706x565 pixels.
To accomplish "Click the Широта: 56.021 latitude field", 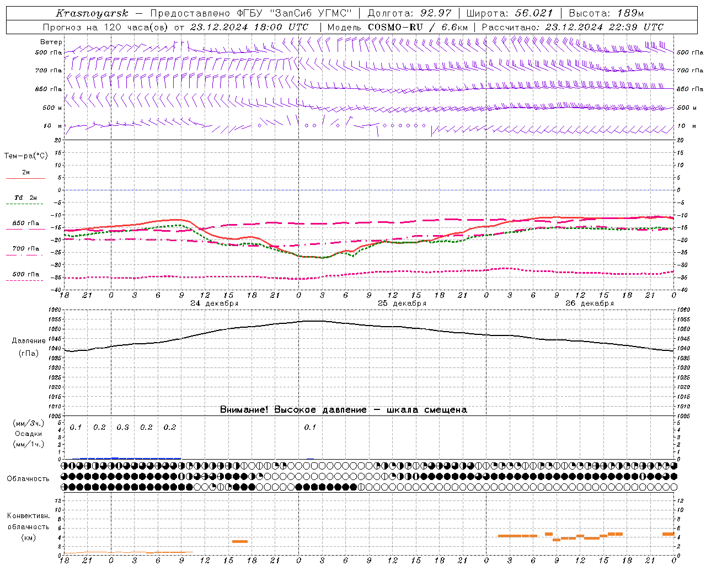I will (x=509, y=13).
